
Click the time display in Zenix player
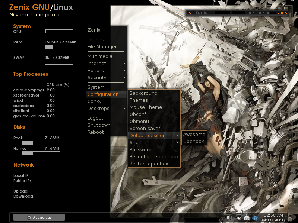pos(238,13)
